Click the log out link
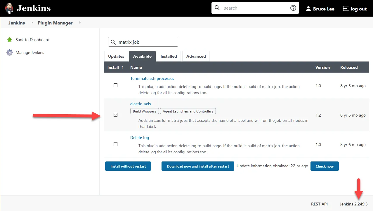 [x=359, y=9]
